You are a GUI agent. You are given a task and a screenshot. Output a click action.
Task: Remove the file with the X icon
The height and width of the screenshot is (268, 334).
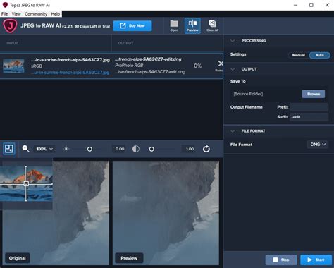click(221, 63)
